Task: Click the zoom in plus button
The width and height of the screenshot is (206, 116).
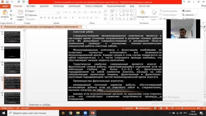Action: point(194,108)
